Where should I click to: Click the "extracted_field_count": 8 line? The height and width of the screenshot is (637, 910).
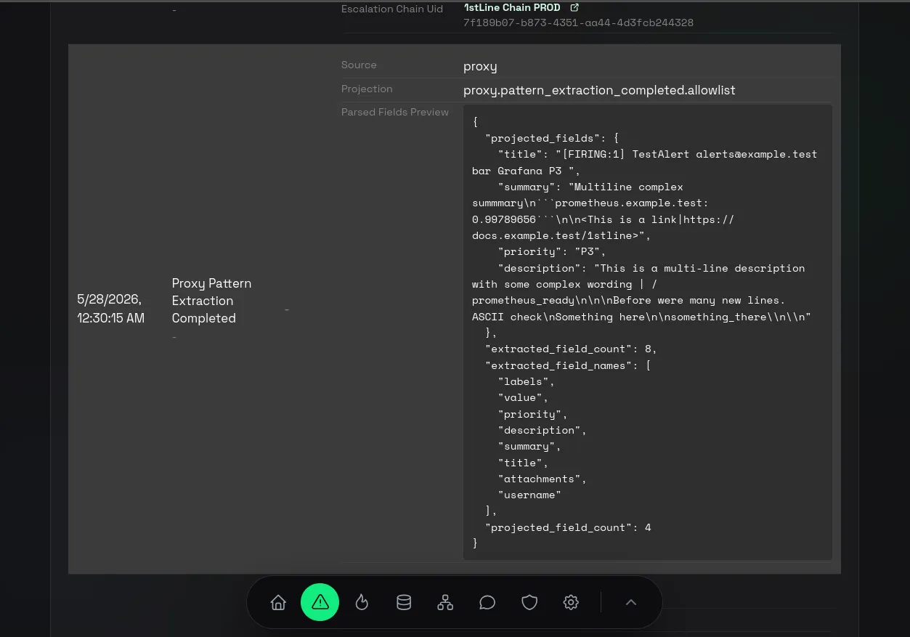[x=571, y=349]
